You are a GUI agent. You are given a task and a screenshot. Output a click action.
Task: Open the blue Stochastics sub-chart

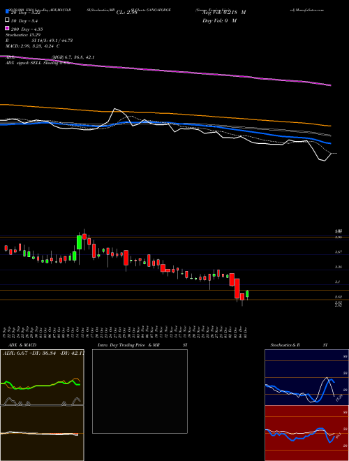tap(306, 377)
